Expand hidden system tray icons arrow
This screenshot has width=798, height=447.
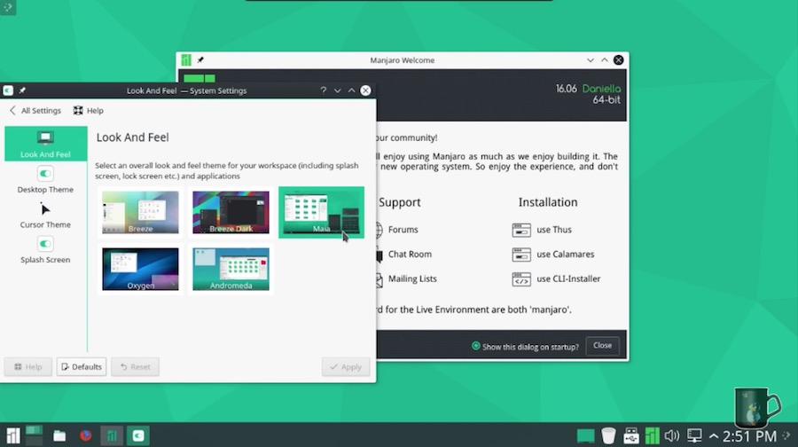pos(714,436)
